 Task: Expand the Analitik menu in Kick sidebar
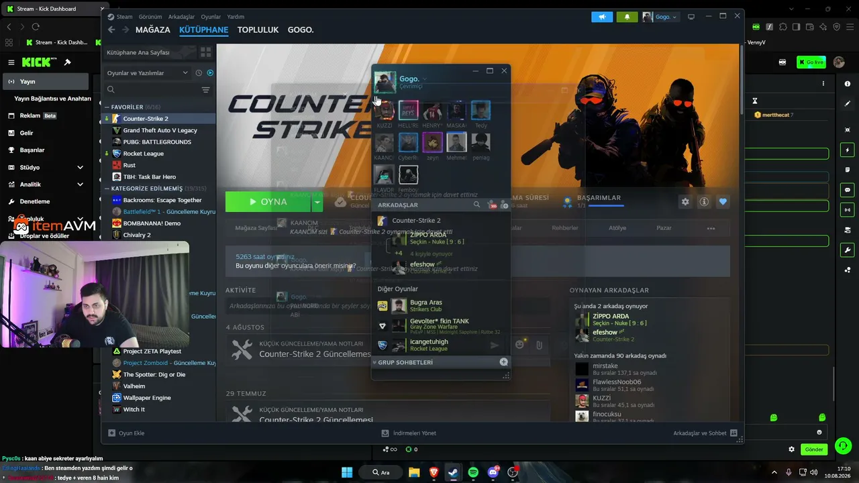pyautogui.click(x=80, y=184)
